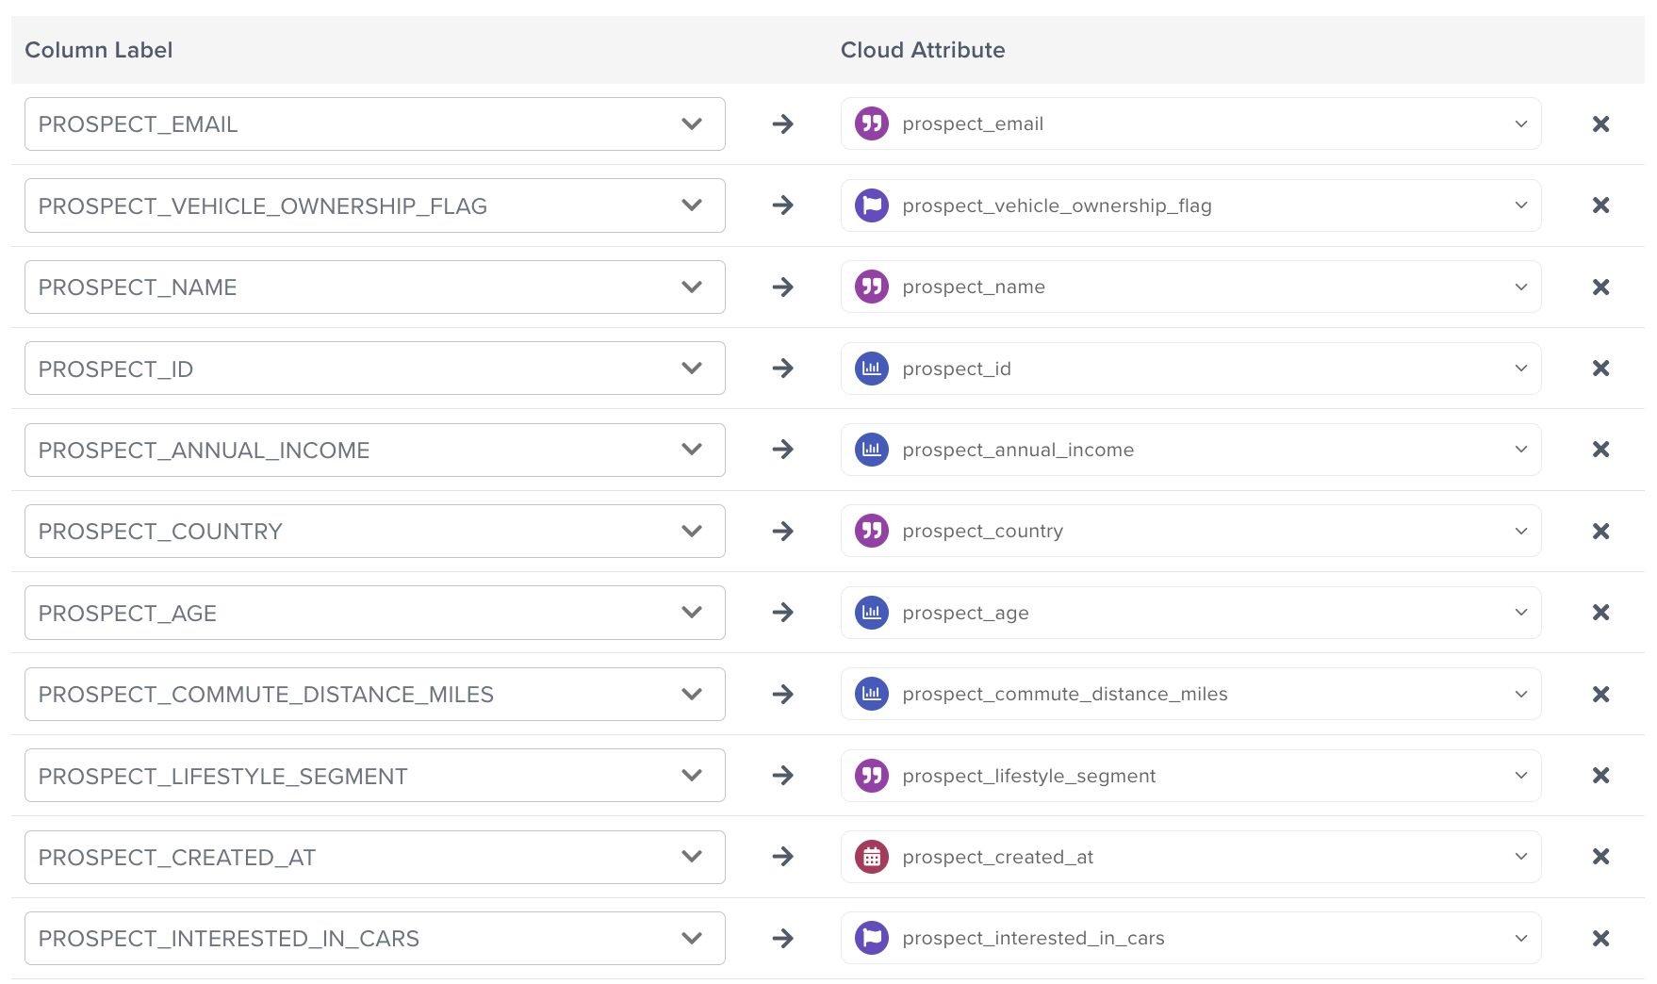
Task: Click the number chart icon beside prospect_id
Action: [871, 369]
